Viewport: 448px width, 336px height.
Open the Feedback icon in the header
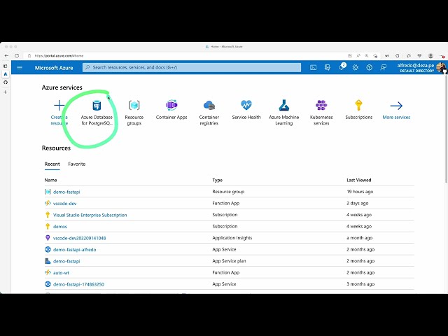coord(383,67)
